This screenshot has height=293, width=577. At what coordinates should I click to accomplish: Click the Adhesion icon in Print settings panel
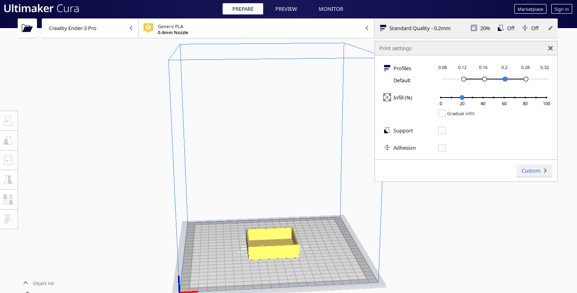click(387, 148)
